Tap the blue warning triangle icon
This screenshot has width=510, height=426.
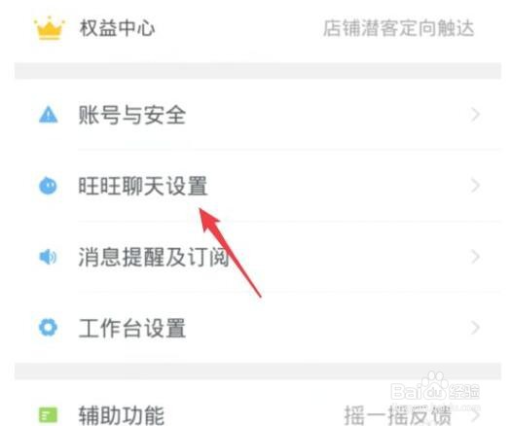[48, 115]
